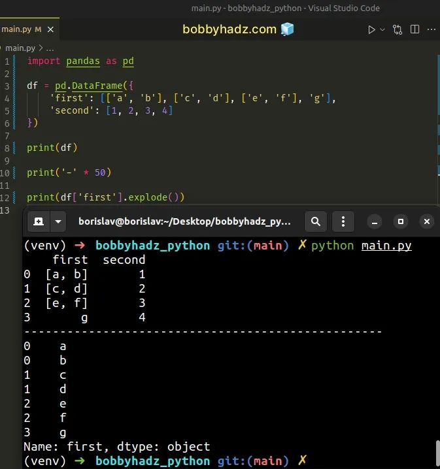Open editor More Actions ellipsis

(432, 29)
